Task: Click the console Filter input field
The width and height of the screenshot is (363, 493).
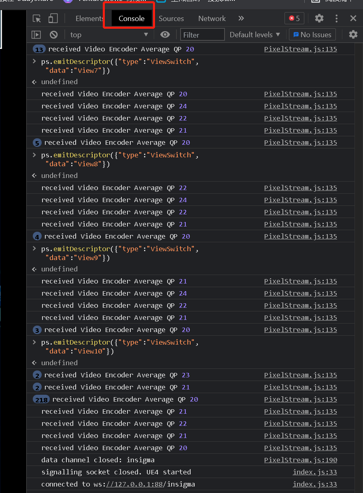Action: (x=202, y=35)
